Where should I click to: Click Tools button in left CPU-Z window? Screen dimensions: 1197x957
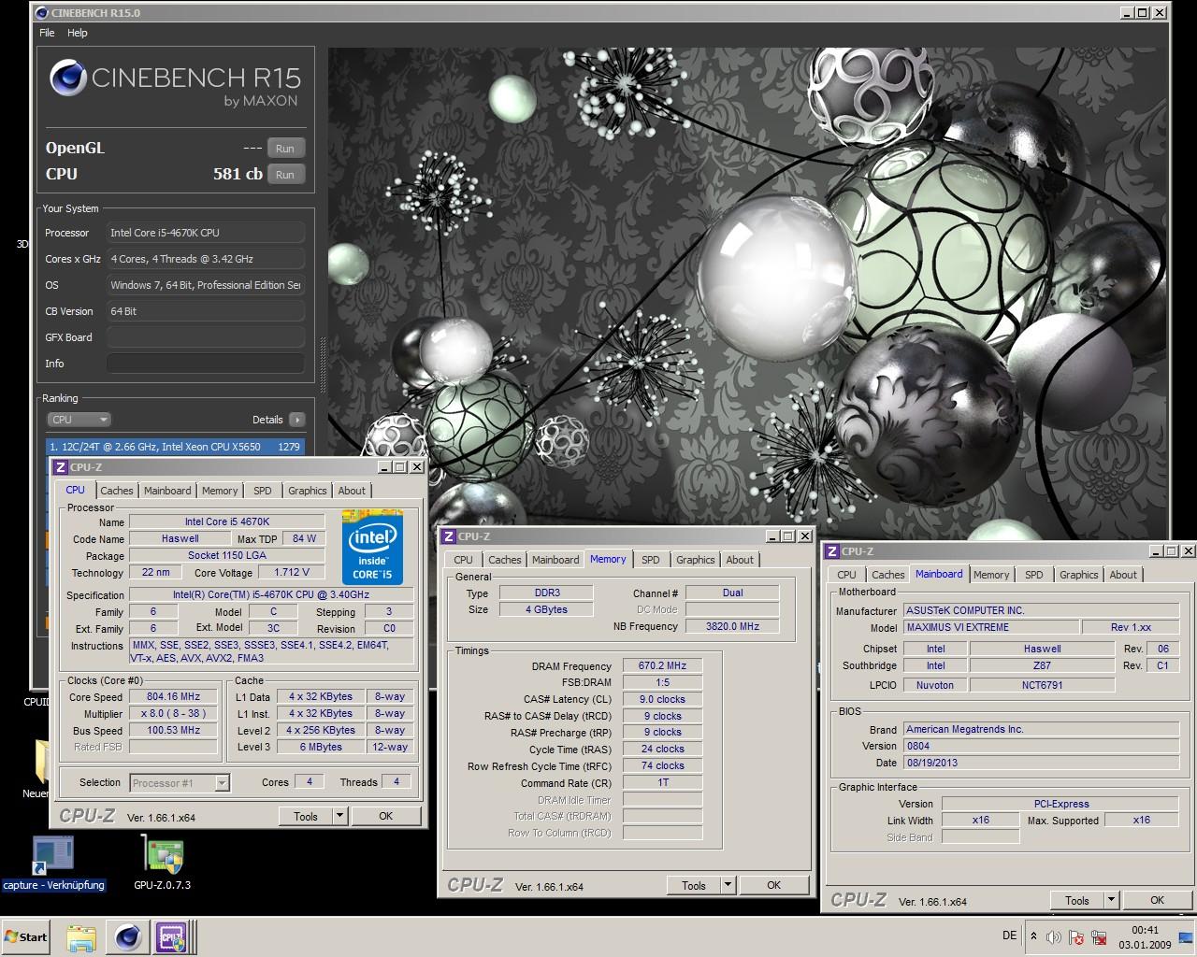pyautogui.click(x=306, y=816)
